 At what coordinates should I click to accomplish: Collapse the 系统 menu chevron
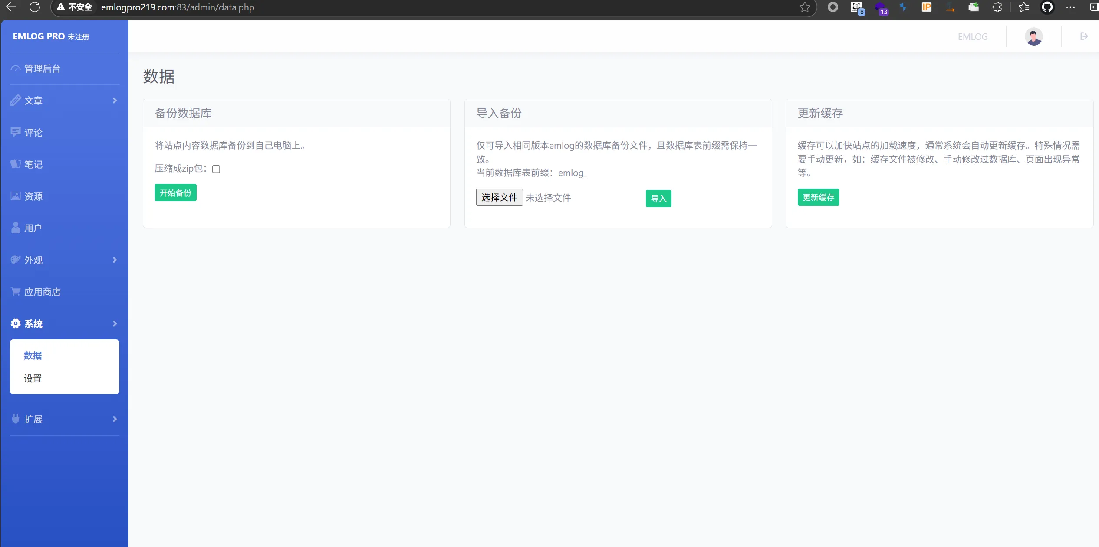pyautogui.click(x=115, y=324)
